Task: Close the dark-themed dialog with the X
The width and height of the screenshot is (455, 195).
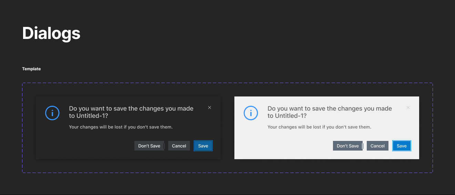Action: (210, 108)
